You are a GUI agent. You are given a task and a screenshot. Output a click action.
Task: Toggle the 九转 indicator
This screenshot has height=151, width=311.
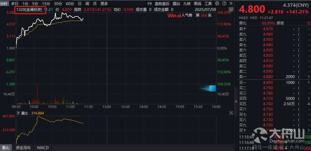(187, 3)
